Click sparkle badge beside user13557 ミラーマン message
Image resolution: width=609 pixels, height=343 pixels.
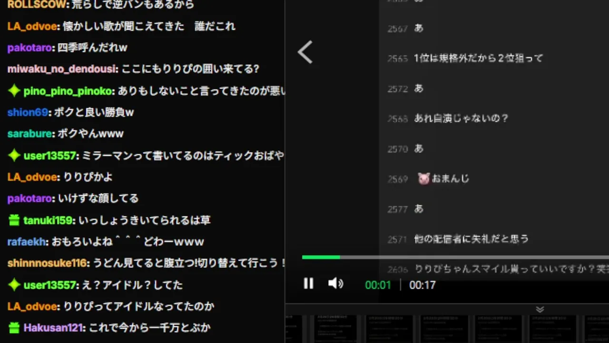(14, 155)
